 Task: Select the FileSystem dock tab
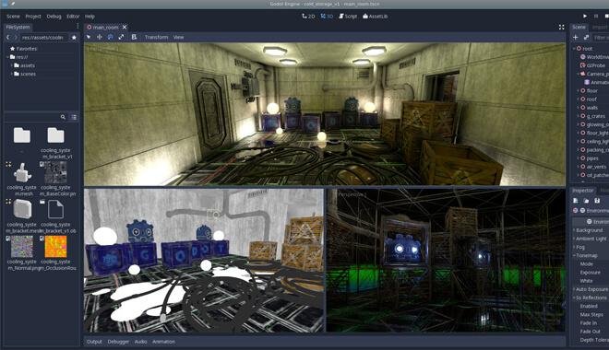pos(18,27)
